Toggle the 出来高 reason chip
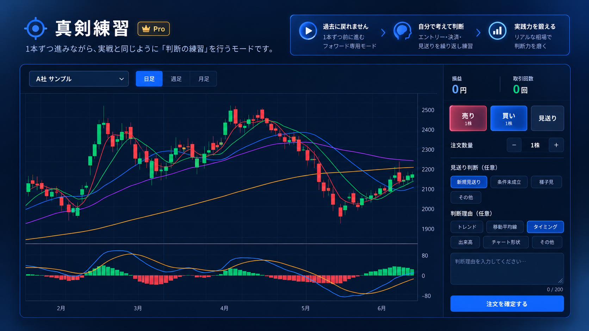The image size is (589, 331). [465, 242]
